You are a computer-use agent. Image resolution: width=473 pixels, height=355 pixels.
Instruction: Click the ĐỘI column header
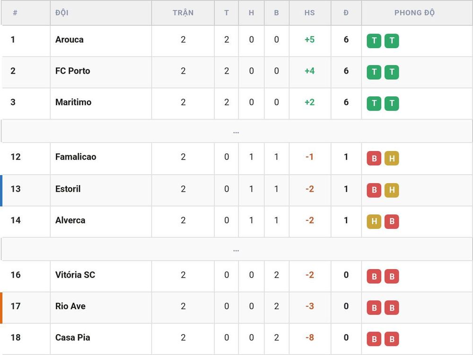pyautogui.click(x=62, y=13)
